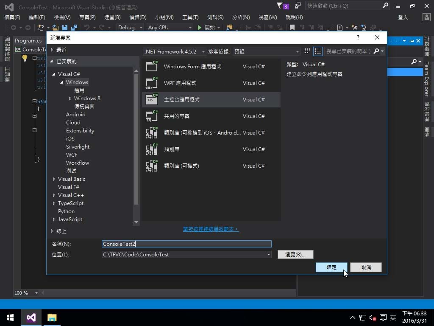Viewport: 434px width, 326px height.
Task: Switch template view to list mode
Action: point(318,51)
